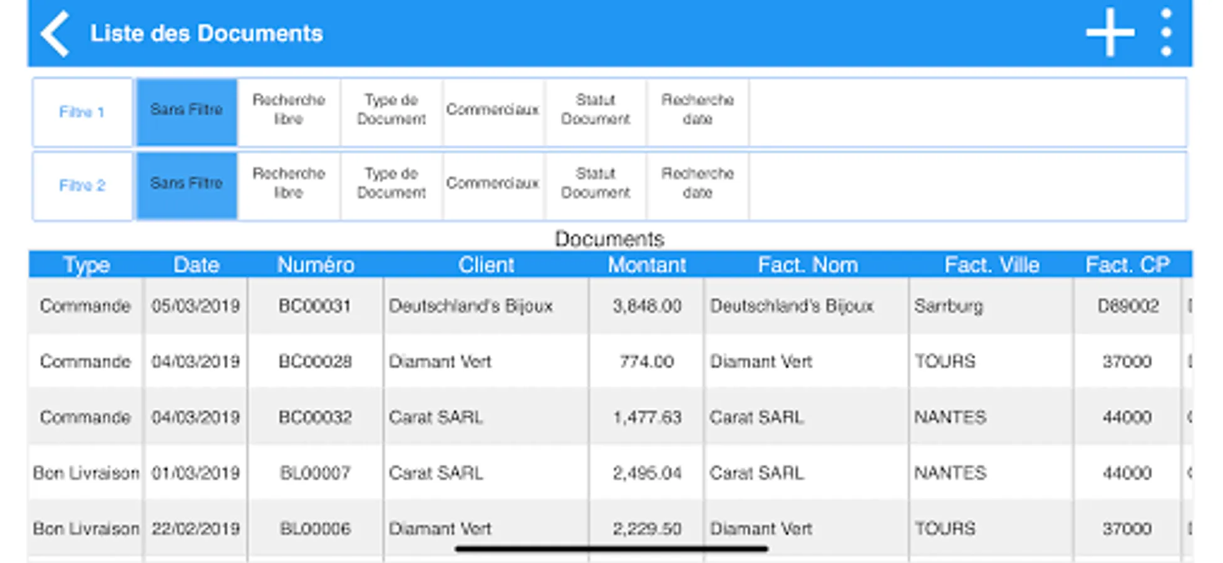Select Commerciaux filter in Filtre 2 row
This screenshot has width=1223, height=563.
(x=493, y=186)
